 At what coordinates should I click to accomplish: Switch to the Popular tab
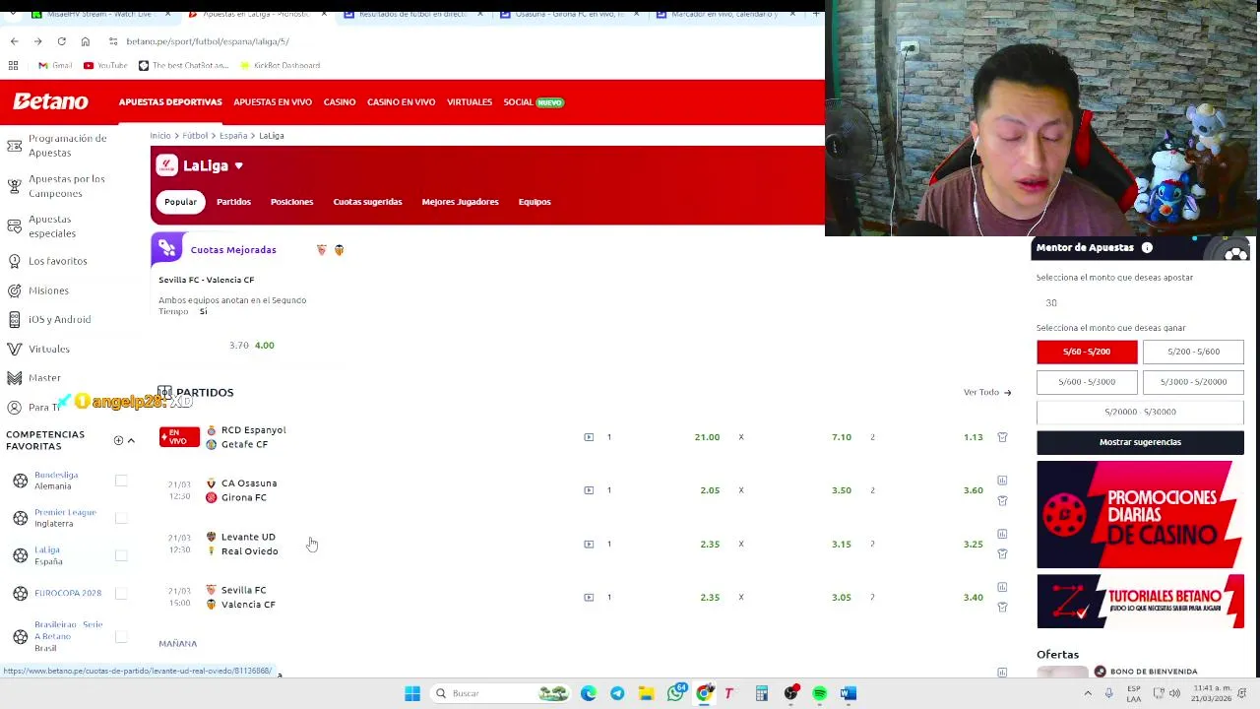point(180,202)
